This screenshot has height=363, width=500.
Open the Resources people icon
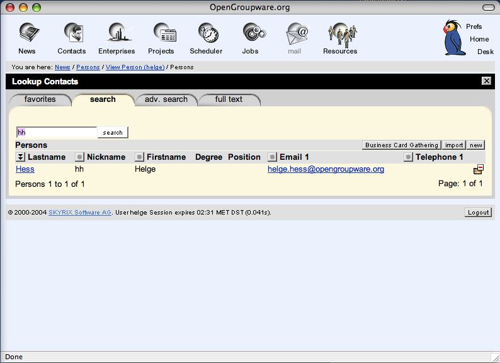[x=343, y=34]
